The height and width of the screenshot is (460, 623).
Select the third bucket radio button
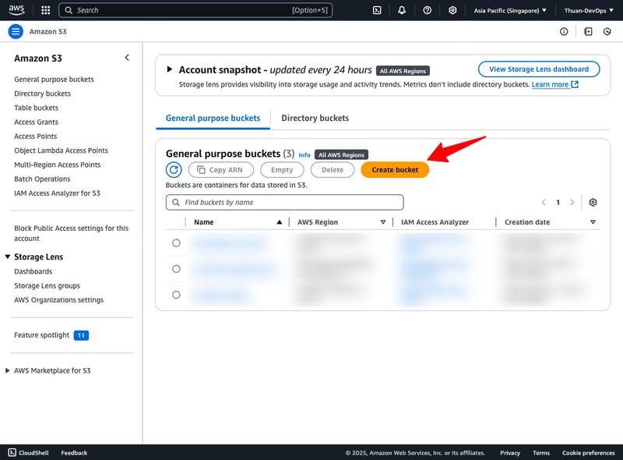coord(176,295)
